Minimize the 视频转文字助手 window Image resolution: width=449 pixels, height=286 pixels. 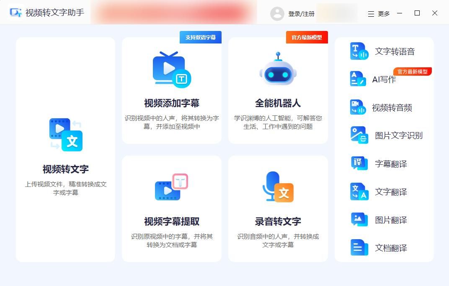(400, 13)
